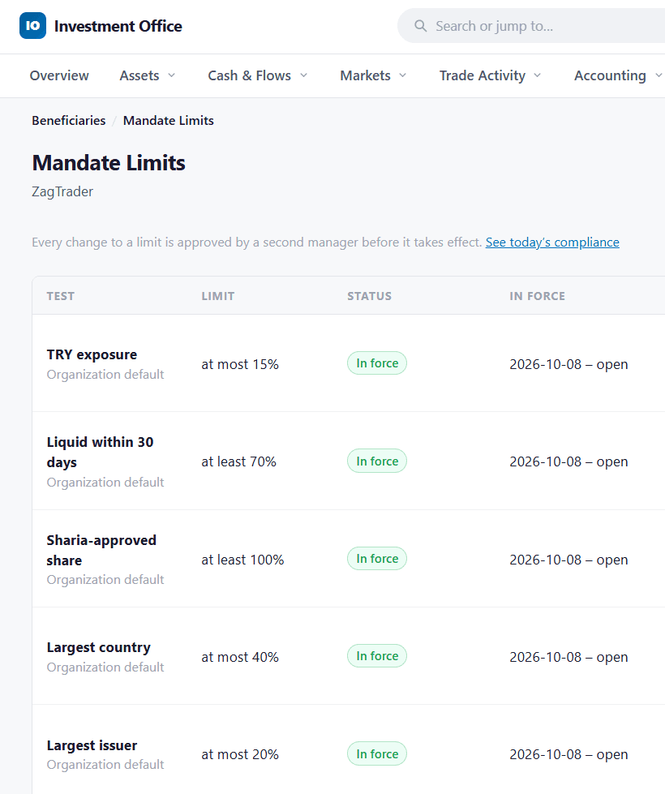
Task: Open See today's compliance link
Action: 552,242
